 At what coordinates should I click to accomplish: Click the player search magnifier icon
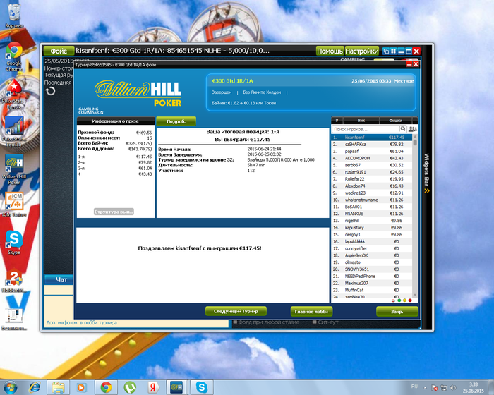[x=403, y=129]
